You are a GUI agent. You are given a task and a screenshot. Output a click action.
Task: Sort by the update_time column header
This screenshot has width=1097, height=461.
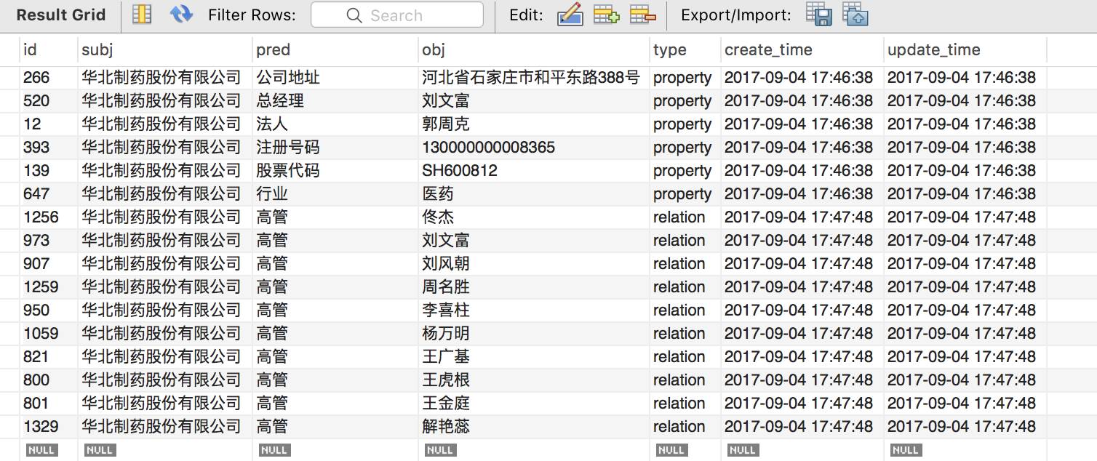[965, 50]
